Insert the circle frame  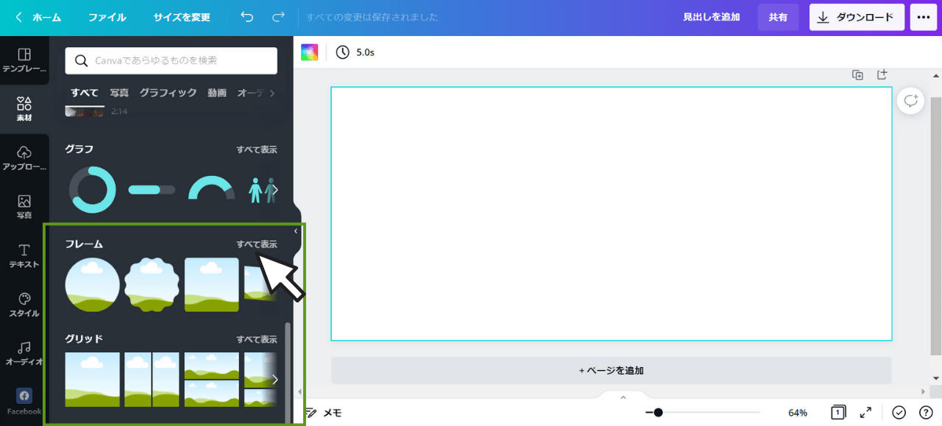[93, 285]
